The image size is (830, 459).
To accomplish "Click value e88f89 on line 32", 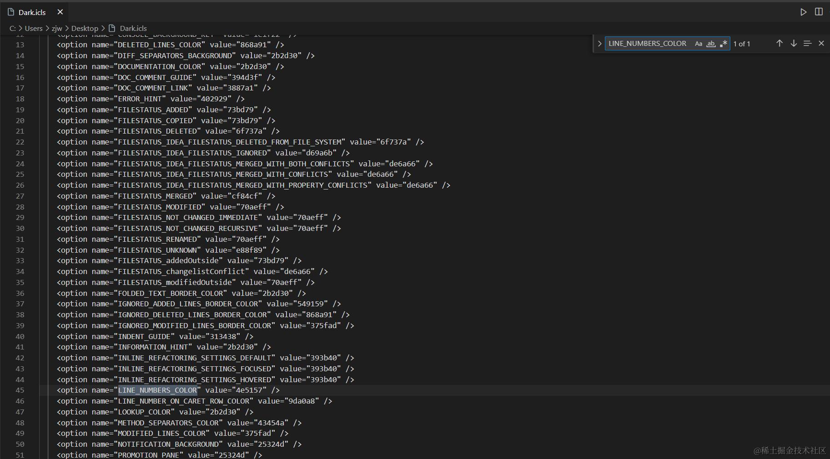I will click(249, 250).
